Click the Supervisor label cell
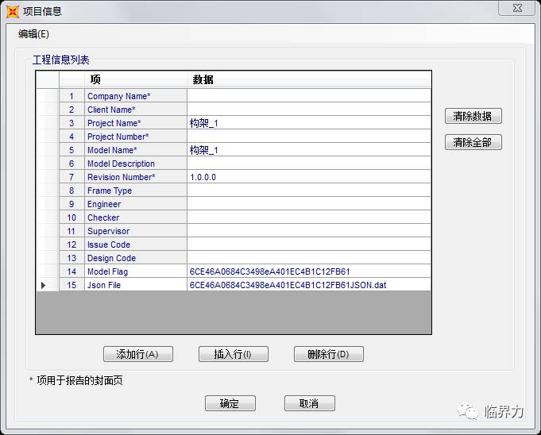The height and width of the screenshot is (435, 541). pyautogui.click(x=136, y=231)
